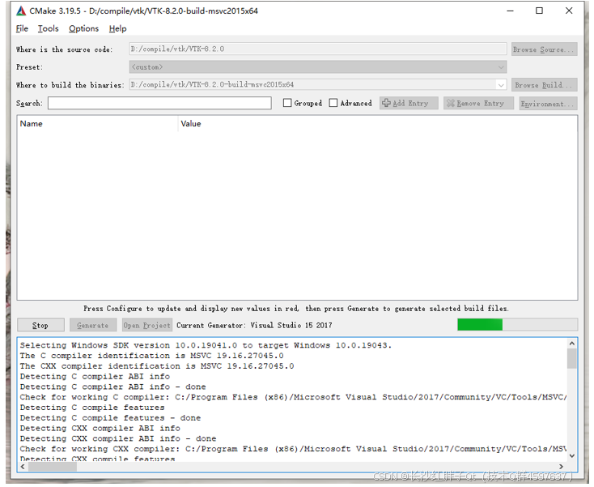Open the Help menu
The width and height of the screenshot is (594, 487).
tap(118, 29)
